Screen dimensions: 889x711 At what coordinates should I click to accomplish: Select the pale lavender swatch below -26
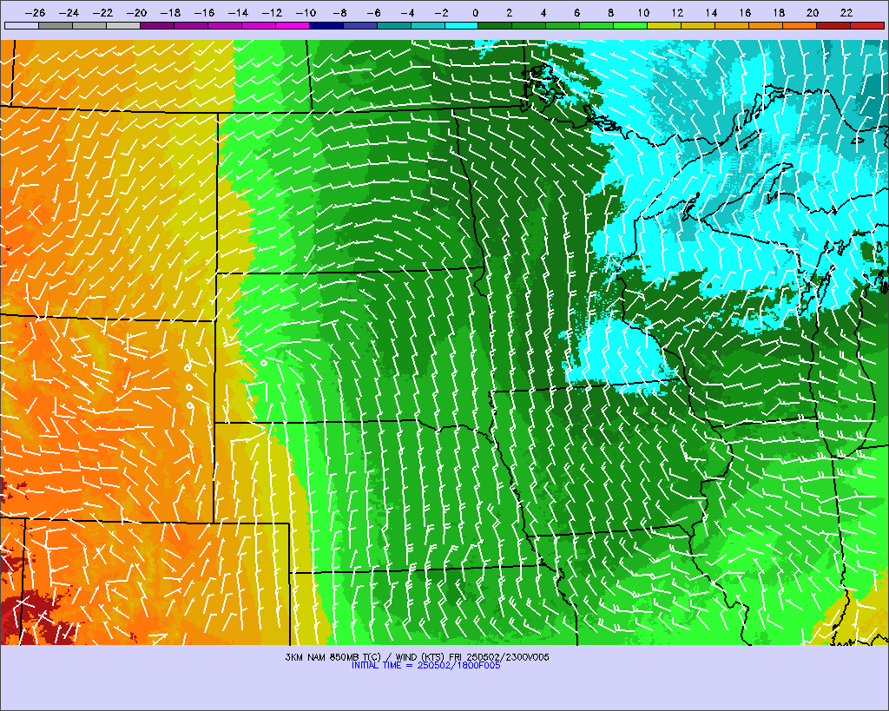click(x=22, y=25)
